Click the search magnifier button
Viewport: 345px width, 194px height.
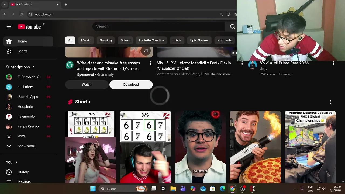232,26
